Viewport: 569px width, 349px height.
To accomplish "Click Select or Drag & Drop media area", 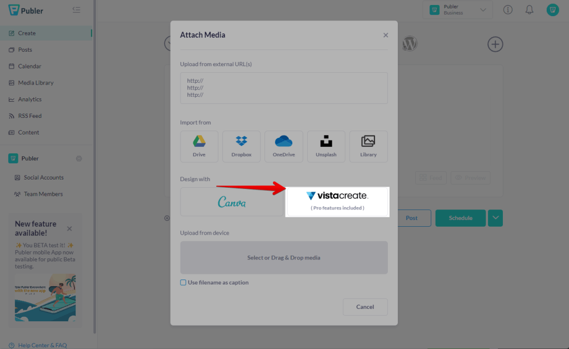I will [x=284, y=257].
